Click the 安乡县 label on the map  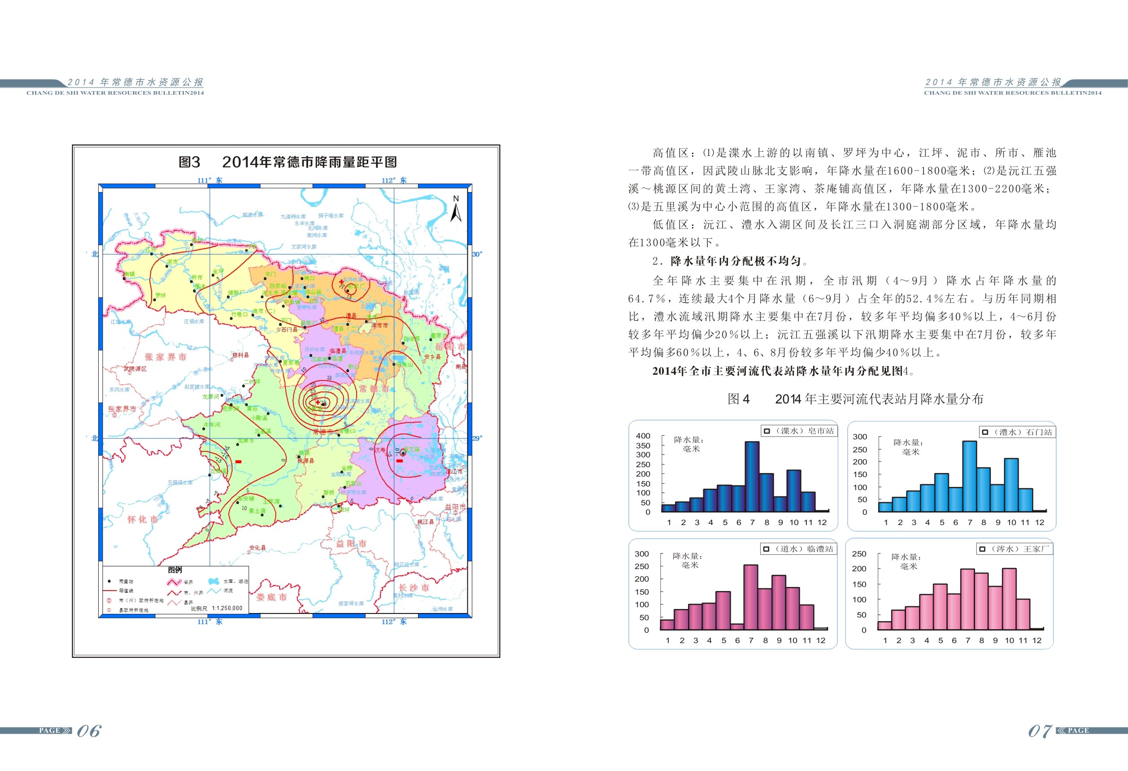click(432, 356)
